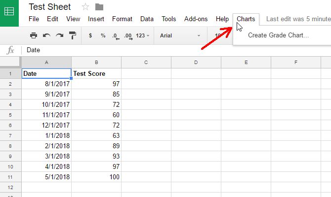
Task: Click the score cell showing 100
Action: 96,177
